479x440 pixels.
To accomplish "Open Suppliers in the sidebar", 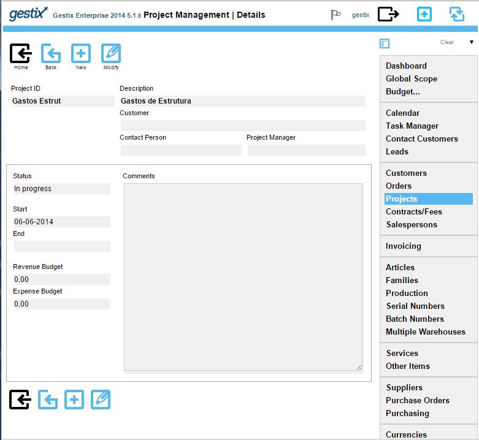I will pos(404,387).
